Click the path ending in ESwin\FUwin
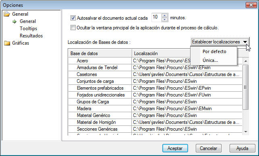 [x=172, y=95]
